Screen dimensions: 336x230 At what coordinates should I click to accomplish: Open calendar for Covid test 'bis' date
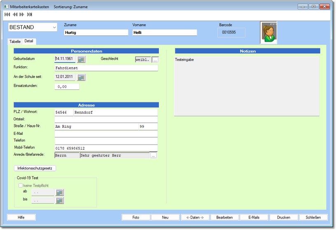tap(60, 200)
